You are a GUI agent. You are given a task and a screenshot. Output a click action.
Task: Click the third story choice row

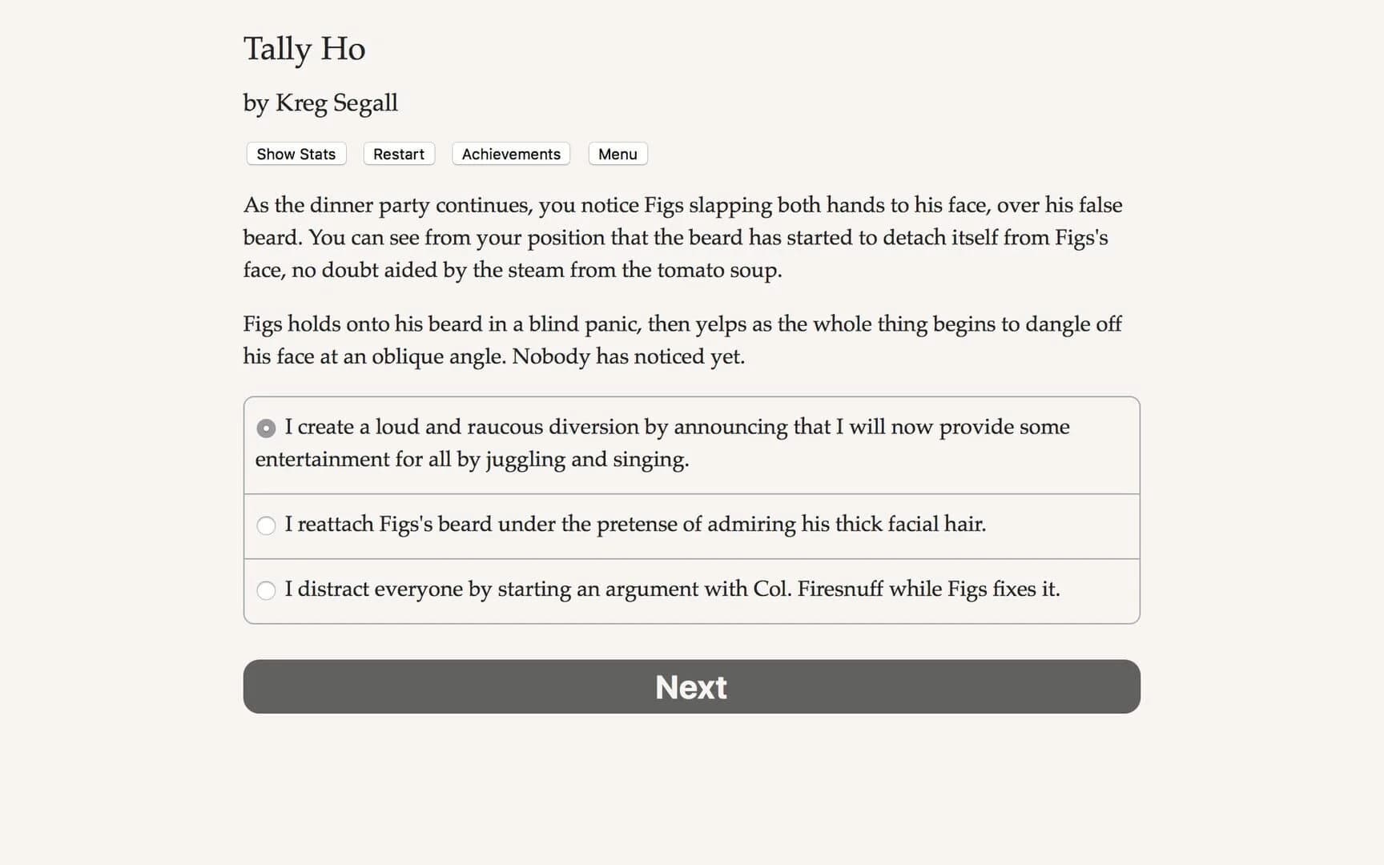tap(673, 590)
